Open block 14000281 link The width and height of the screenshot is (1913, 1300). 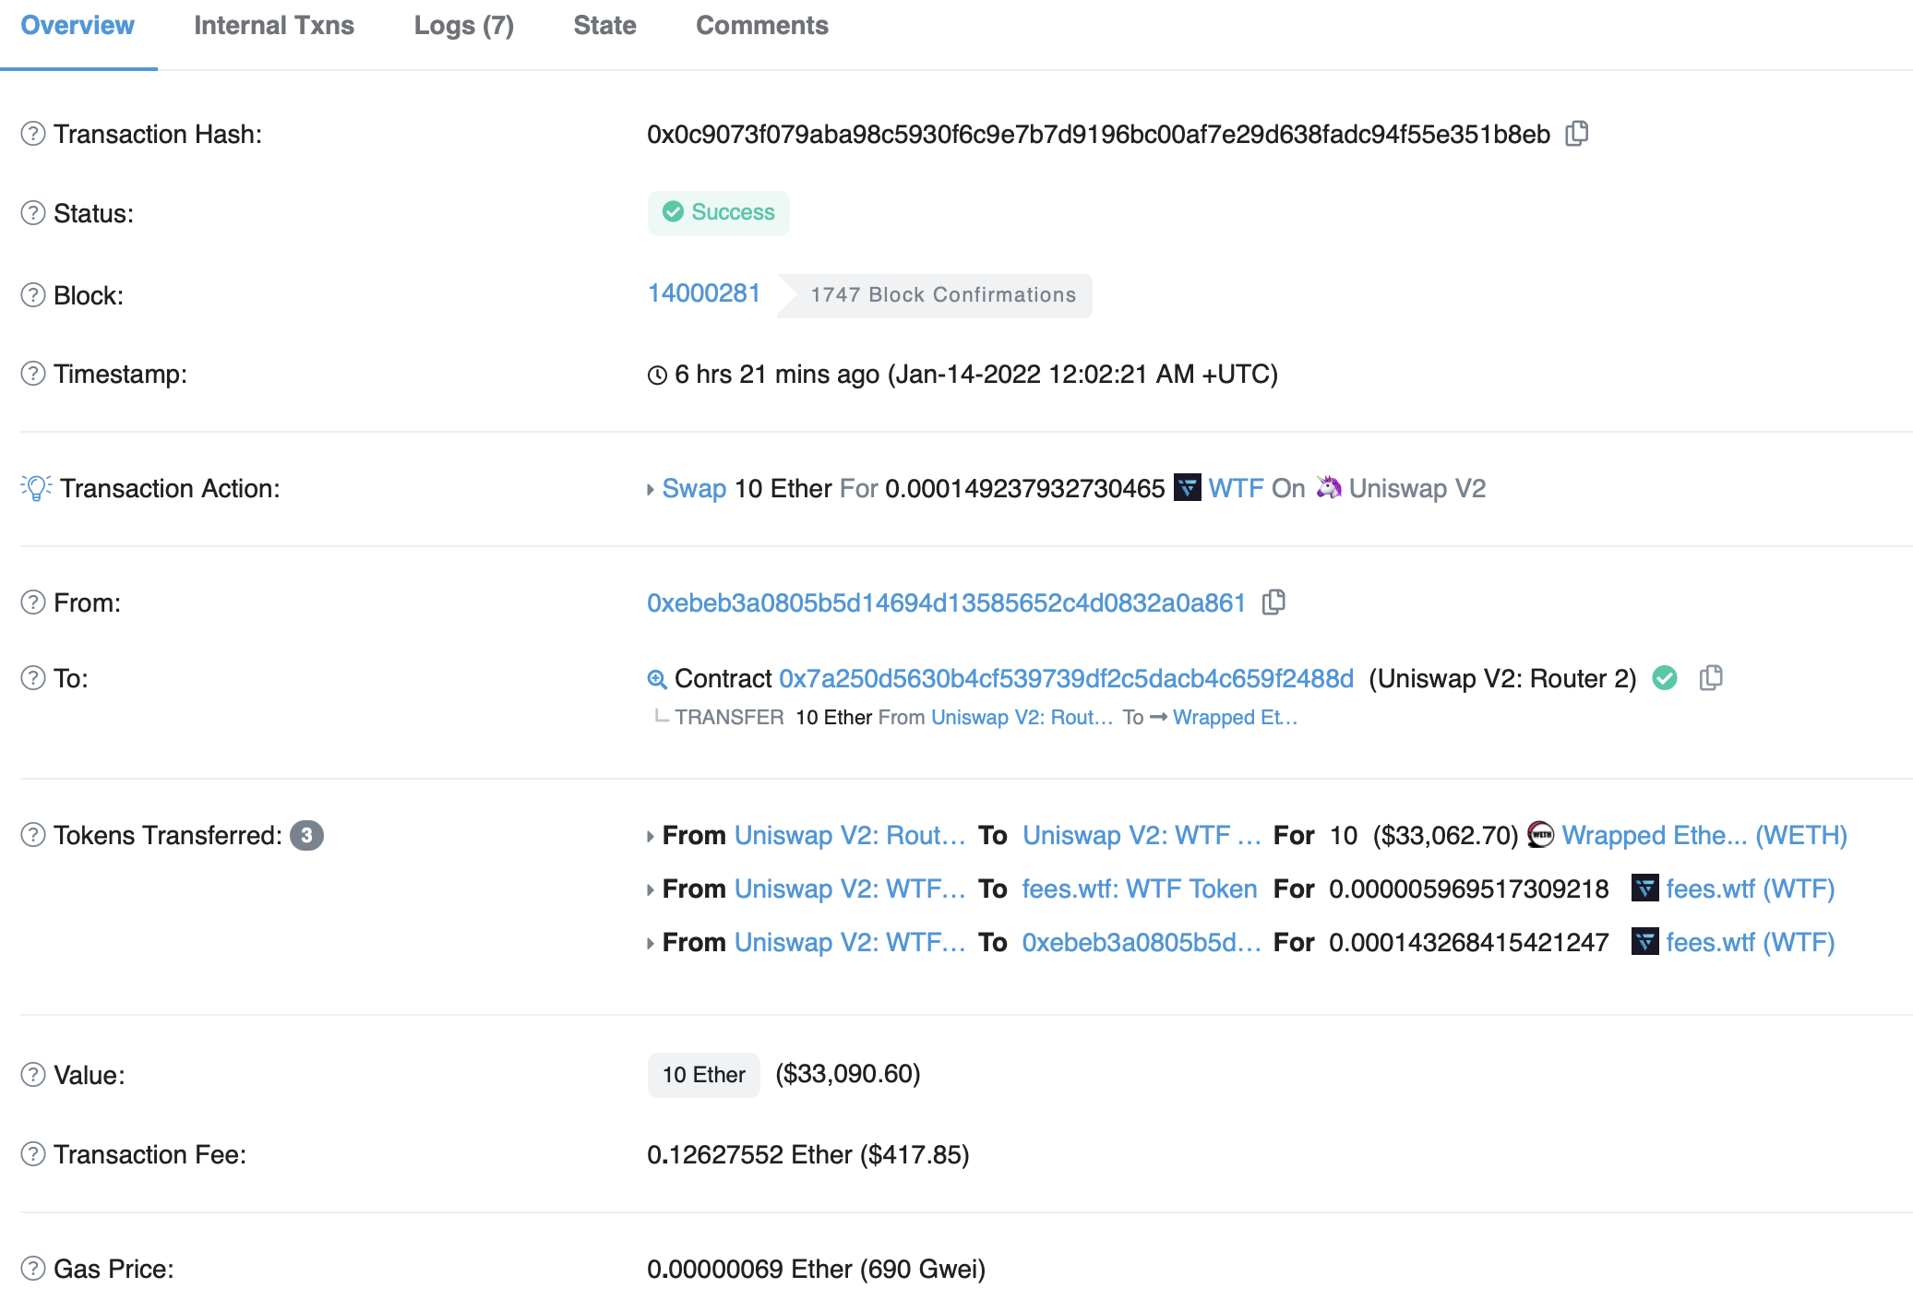click(x=704, y=293)
